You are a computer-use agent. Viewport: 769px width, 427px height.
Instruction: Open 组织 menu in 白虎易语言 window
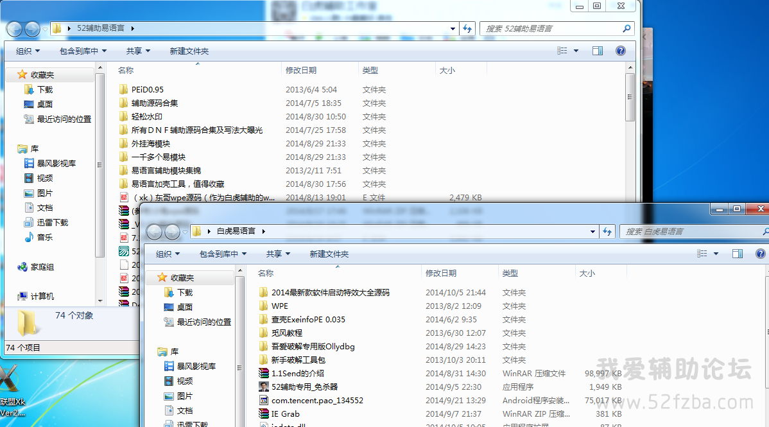click(x=168, y=254)
